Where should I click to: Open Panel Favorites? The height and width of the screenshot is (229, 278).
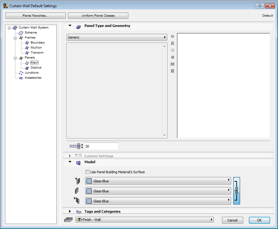35,16
